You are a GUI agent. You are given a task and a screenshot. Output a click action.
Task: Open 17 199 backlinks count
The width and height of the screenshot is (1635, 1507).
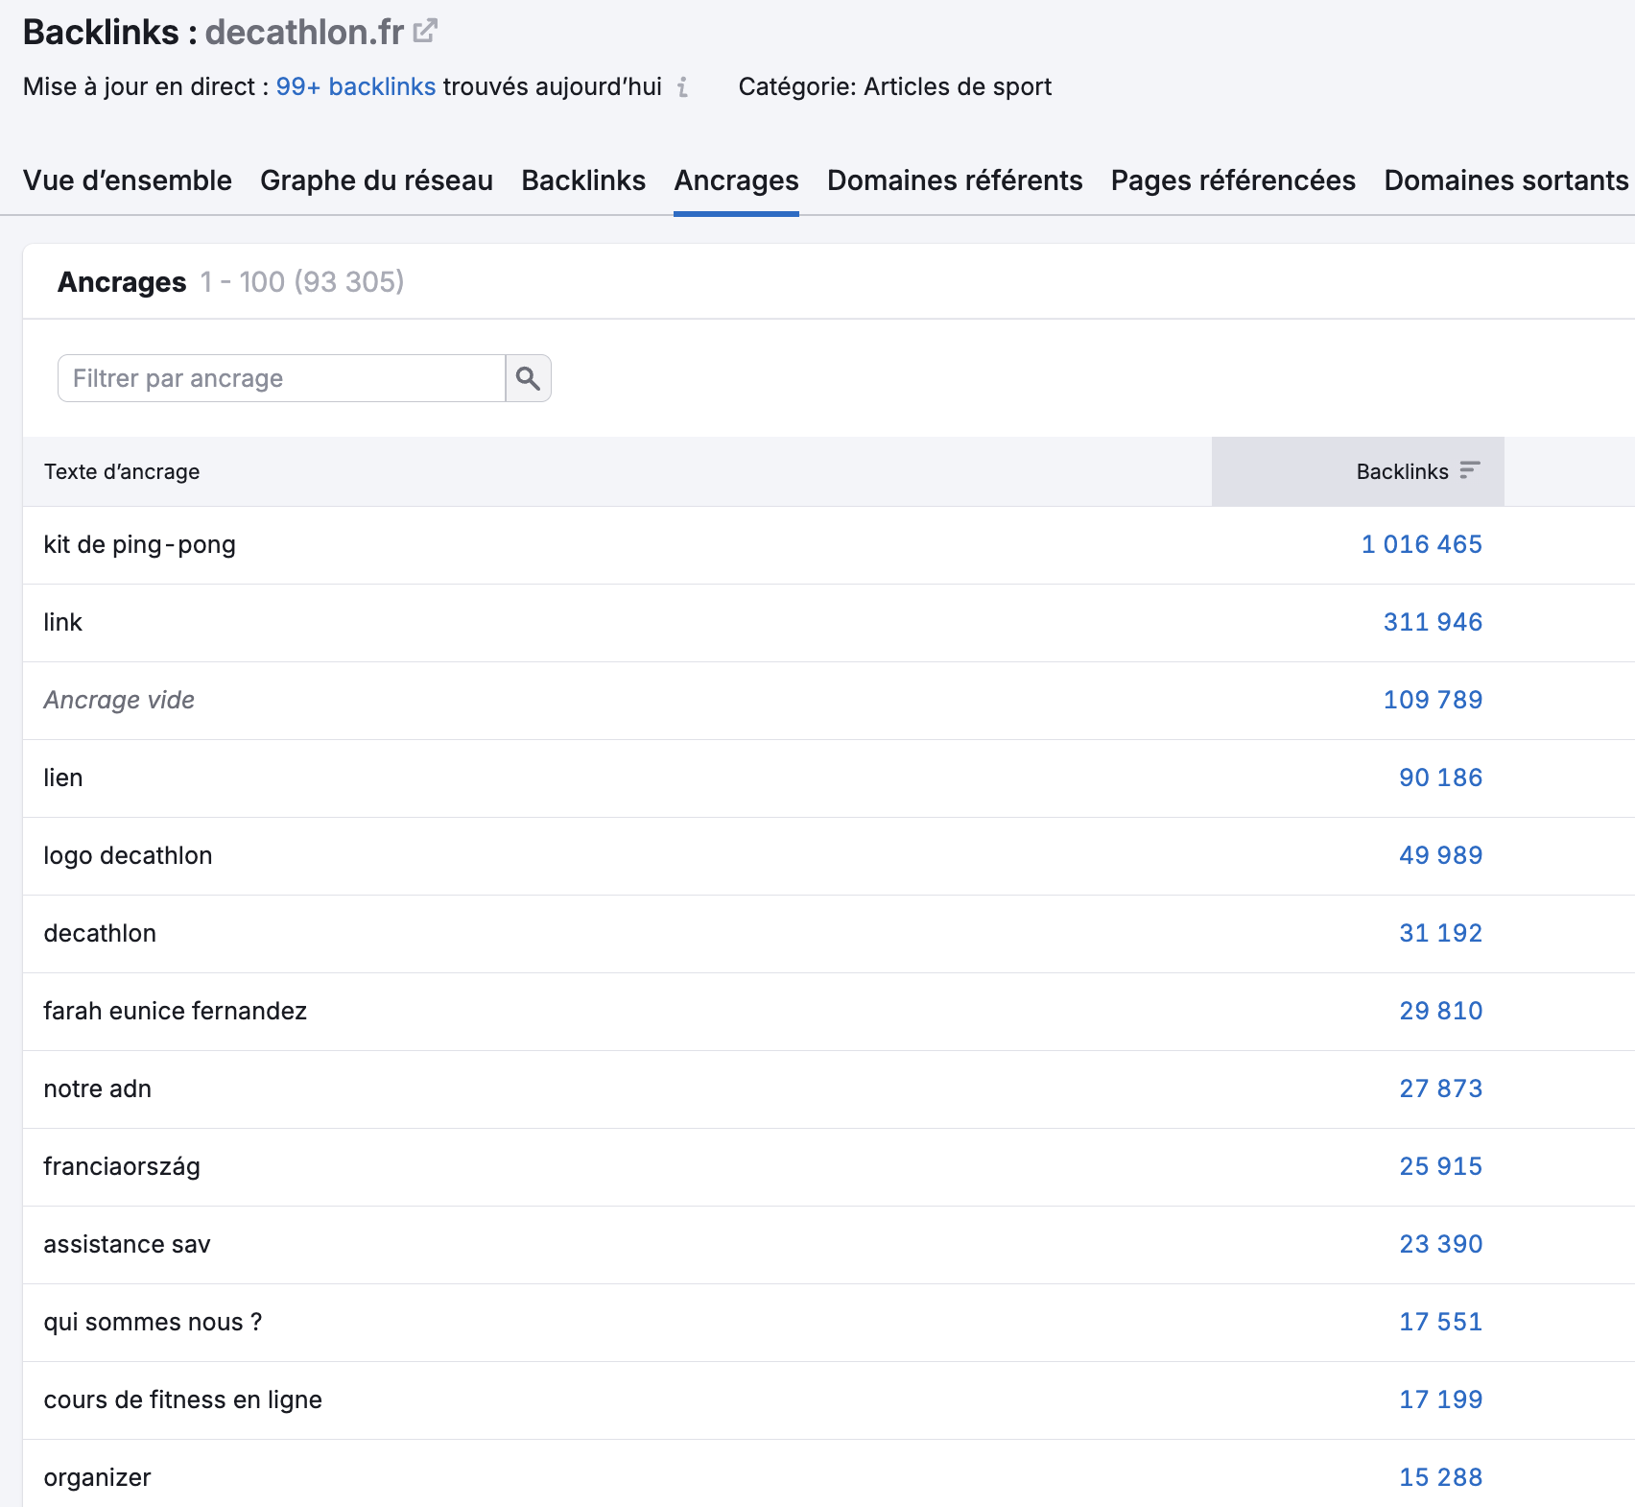pos(1440,1399)
